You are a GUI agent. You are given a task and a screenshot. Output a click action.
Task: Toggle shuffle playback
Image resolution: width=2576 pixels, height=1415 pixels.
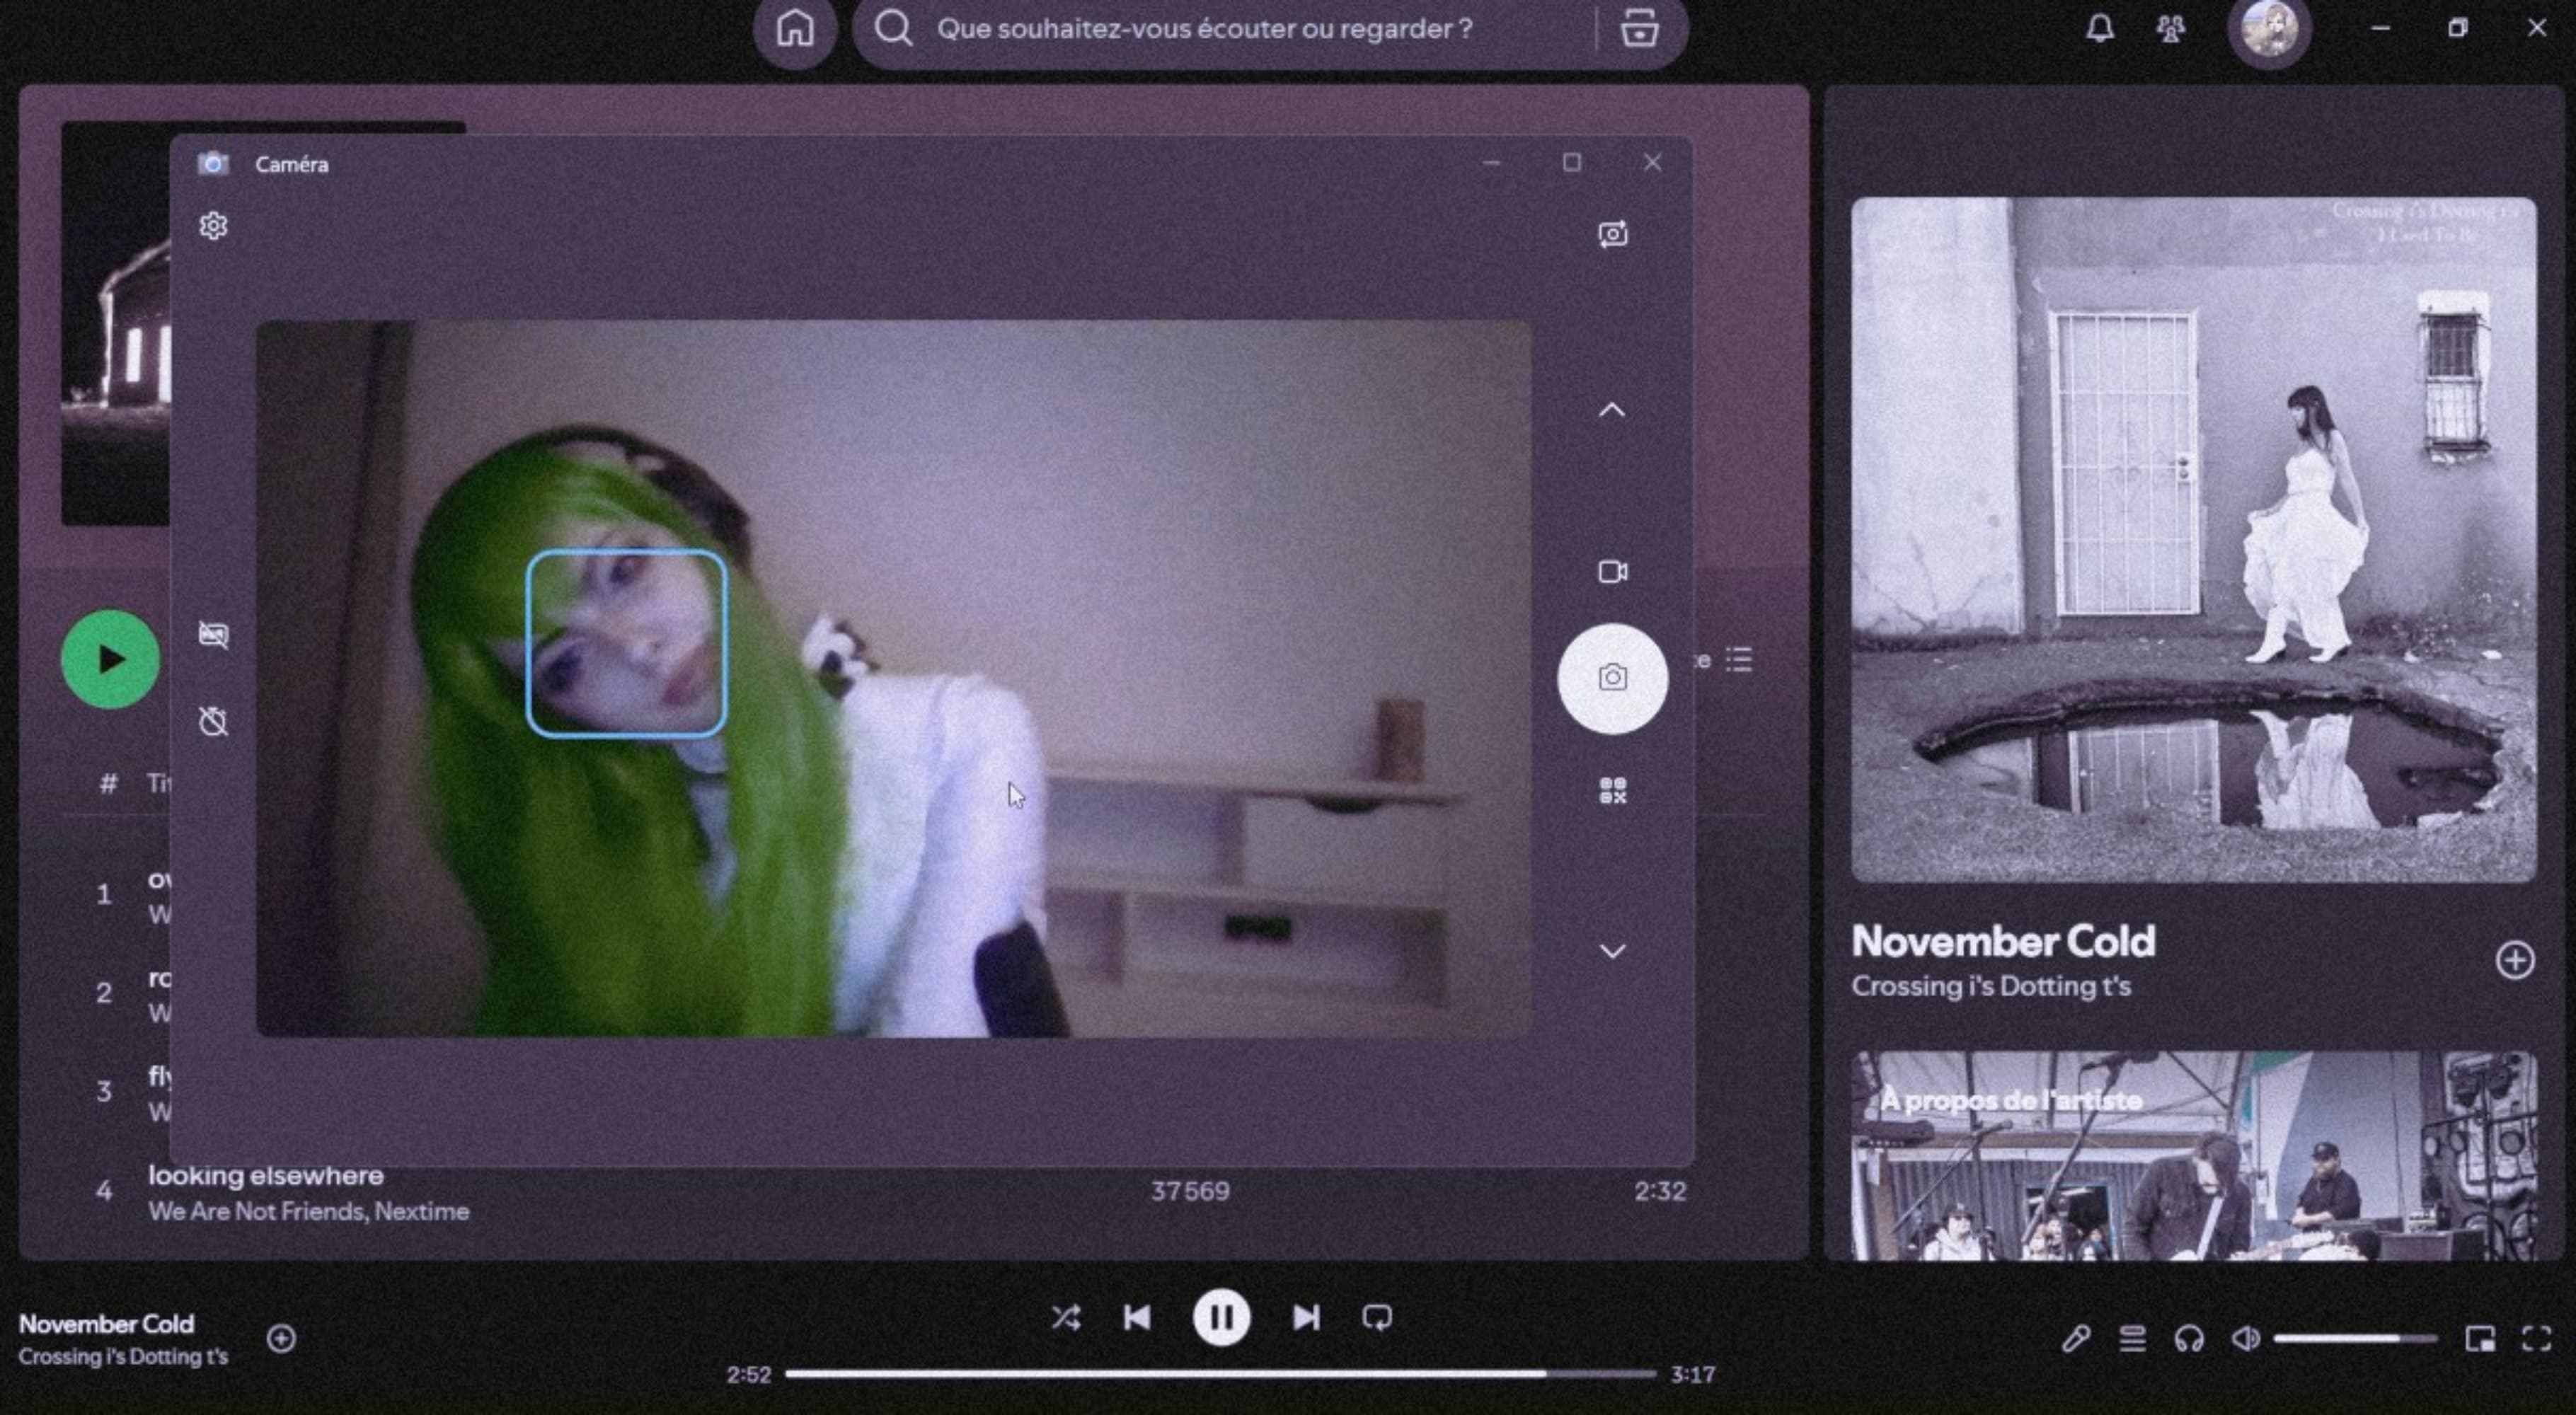click(x=1066, y=1318)
